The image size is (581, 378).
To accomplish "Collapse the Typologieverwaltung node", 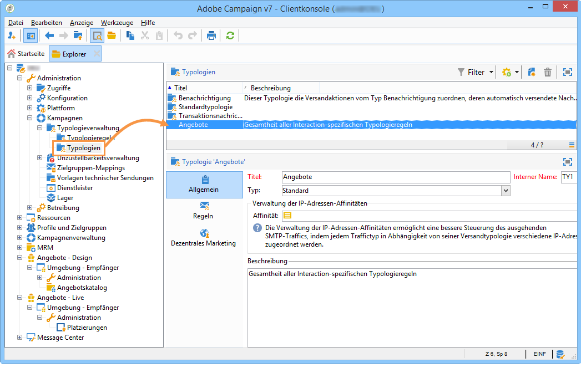I will pyautogui.click(x=39, y=128).
